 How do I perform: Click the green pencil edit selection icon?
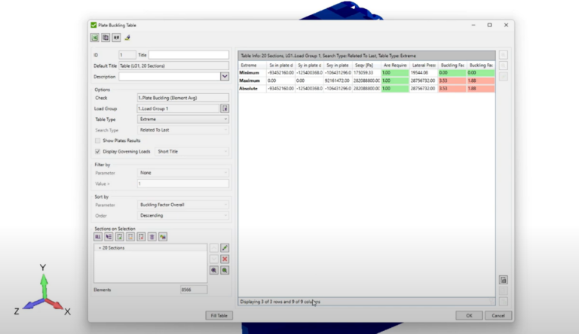click(x=224, y=247)
